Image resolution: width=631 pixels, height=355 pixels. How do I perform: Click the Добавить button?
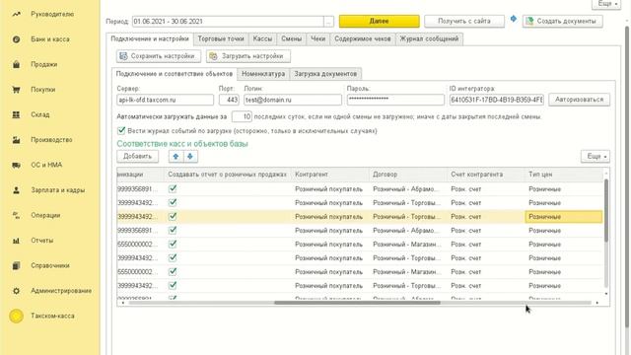[137, 156]
